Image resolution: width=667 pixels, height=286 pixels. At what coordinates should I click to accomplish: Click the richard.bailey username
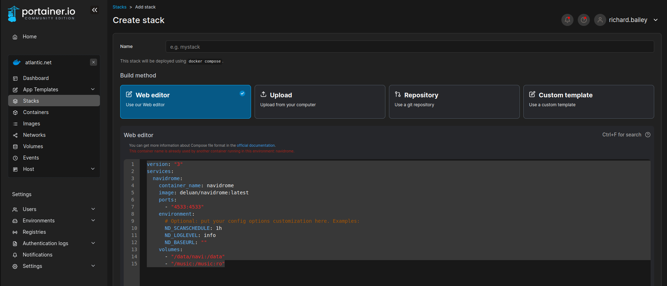(x=628, y=20)
